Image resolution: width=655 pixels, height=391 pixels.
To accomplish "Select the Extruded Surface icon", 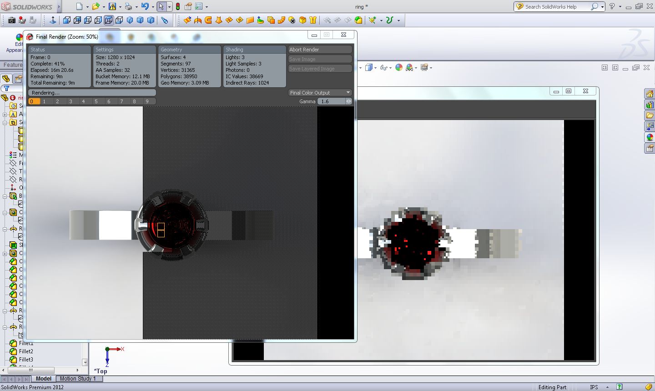I will (187, 20).
